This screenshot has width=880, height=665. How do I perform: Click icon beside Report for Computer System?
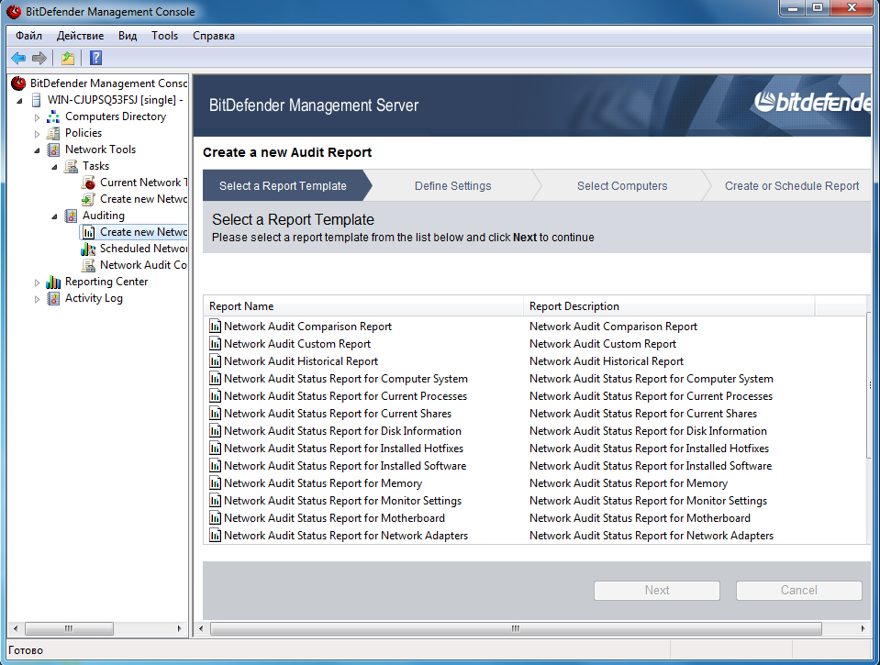tap(215, 378)
